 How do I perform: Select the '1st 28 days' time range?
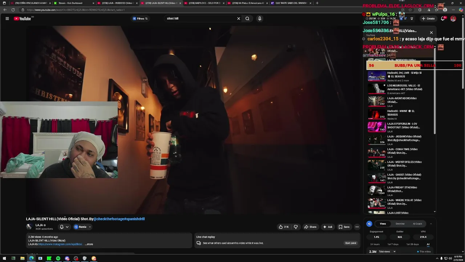point(412,245)
